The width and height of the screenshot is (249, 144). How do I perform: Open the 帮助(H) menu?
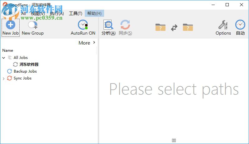[x=94, y=13]
